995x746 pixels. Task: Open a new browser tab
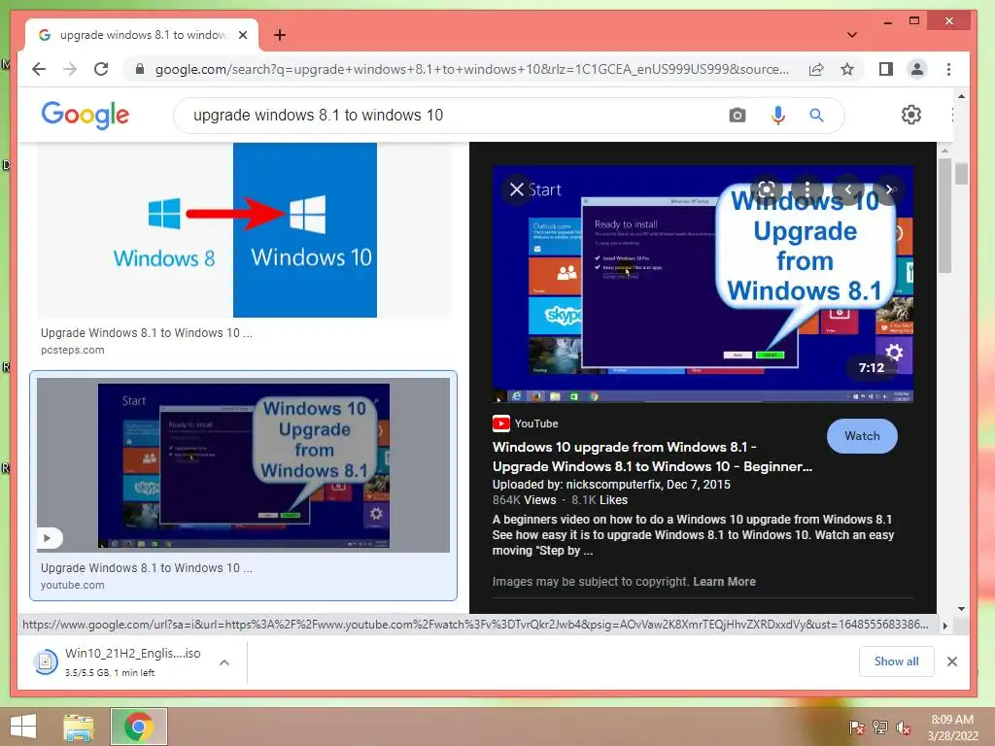(x=279, y=35)
